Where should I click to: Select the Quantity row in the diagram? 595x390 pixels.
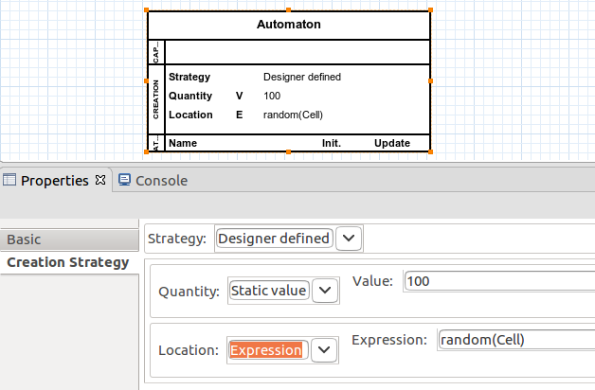pyautogui.click(x=191, y=96)
